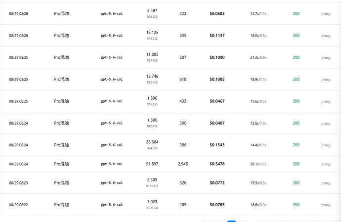Viewport: 341px width, 222px height.
Task: Select the 58.1s/3.7s latency entry
Action: click(x=258, y=164)
